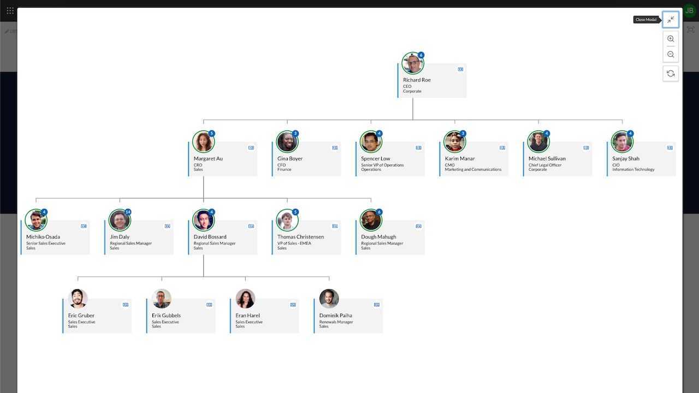Click Richard Roe's profile photo
Image resolution: width=699 pixels, height=393 pixels.
point(412,64)
